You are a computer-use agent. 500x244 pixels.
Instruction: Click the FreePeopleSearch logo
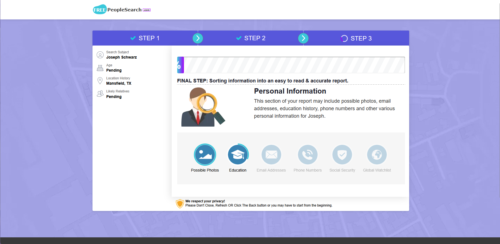(x=122, y=9)
